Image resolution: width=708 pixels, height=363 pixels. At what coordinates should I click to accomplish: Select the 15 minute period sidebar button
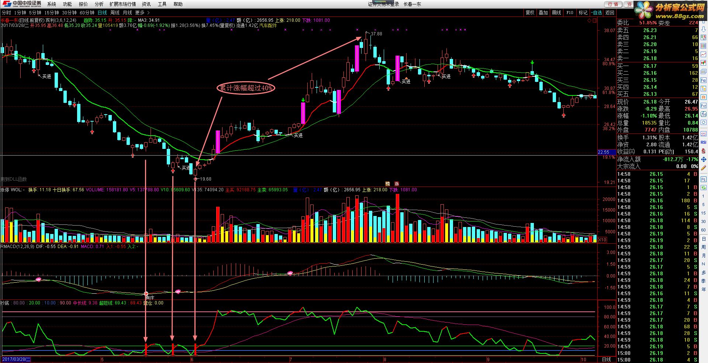click(704, 213)
